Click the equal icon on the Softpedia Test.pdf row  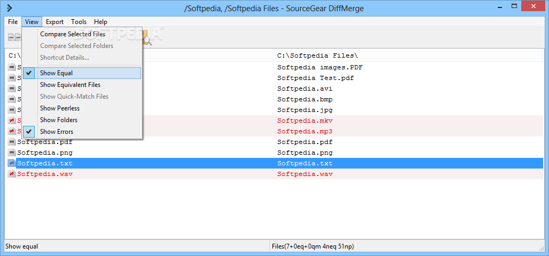(12, 78)
